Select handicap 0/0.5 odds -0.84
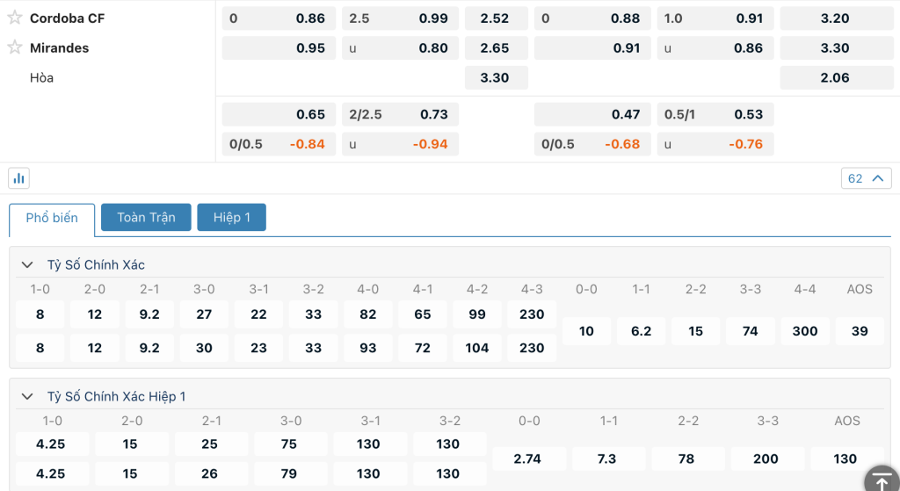This screenshot has height=491, width=900. (x=279, y=144)
